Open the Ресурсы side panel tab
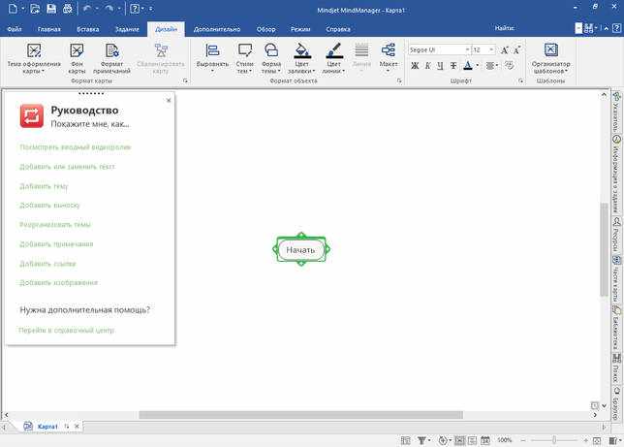Screen dimensions: 624x447 tap(616, 234)
